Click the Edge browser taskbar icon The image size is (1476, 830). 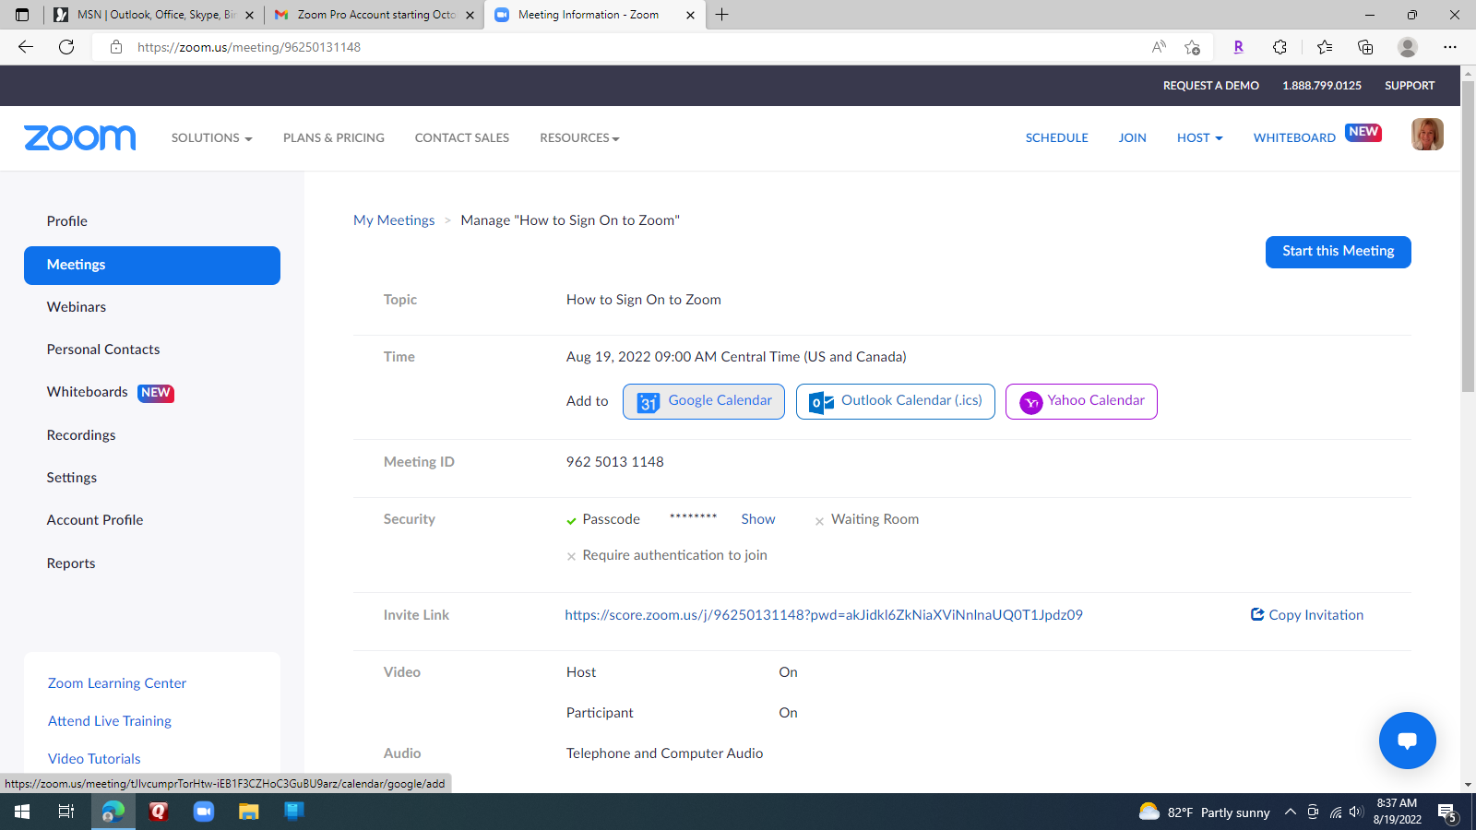pos(113,812)
